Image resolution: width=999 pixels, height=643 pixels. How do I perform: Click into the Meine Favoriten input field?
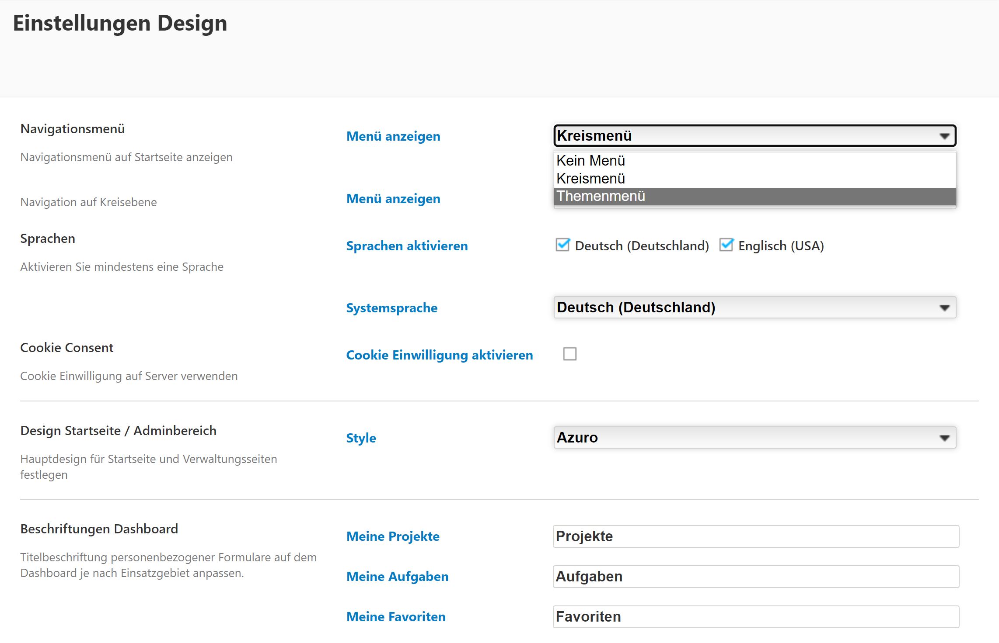[x=756, y=617]
